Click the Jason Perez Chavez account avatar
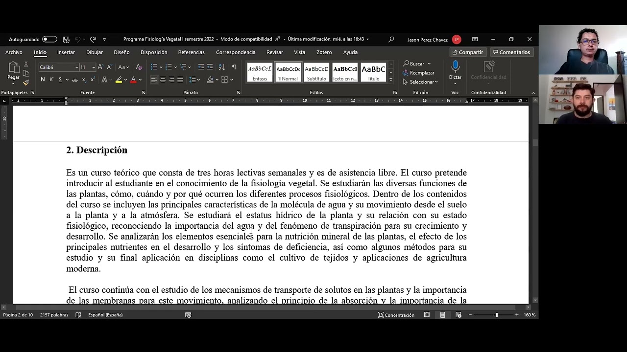 (x=457, y=40)
